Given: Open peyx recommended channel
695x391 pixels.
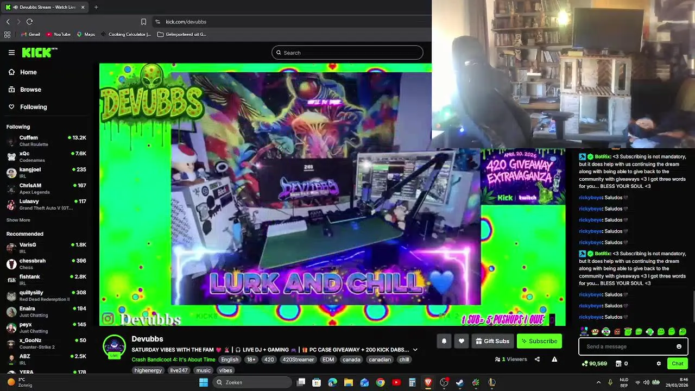Looking at the screenshot, I should [46, 327].
